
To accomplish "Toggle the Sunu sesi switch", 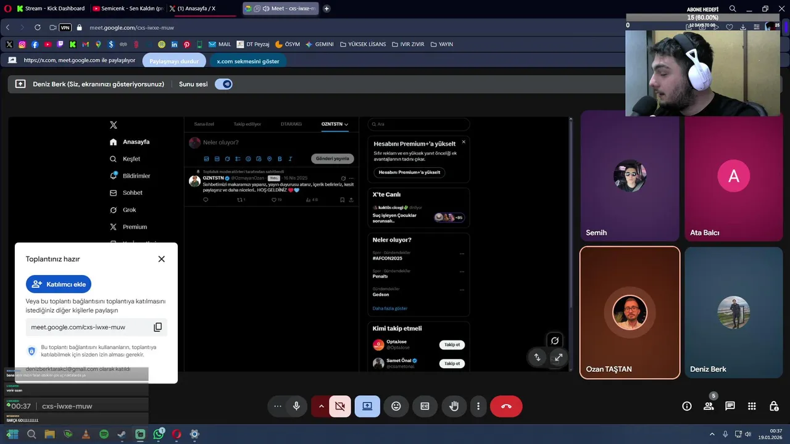I will [x=223, y=84].
